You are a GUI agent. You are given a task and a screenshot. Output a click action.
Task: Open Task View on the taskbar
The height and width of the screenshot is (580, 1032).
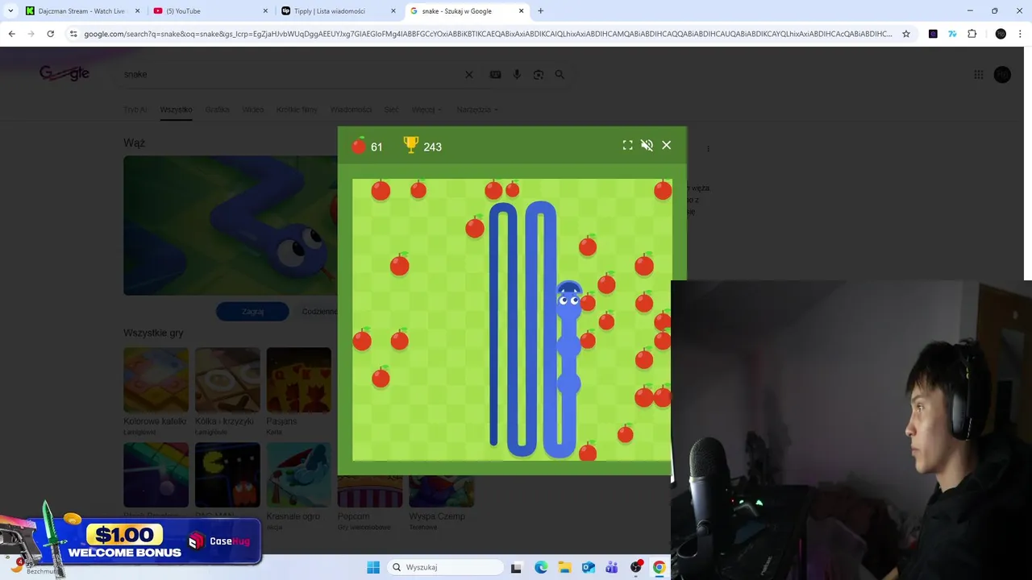pyautogui.click(x=517, y=567)
